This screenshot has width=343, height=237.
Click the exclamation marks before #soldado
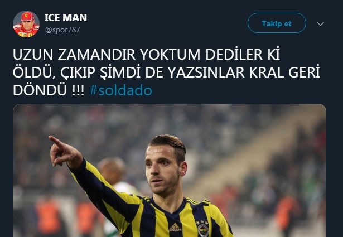coord(78,90)
